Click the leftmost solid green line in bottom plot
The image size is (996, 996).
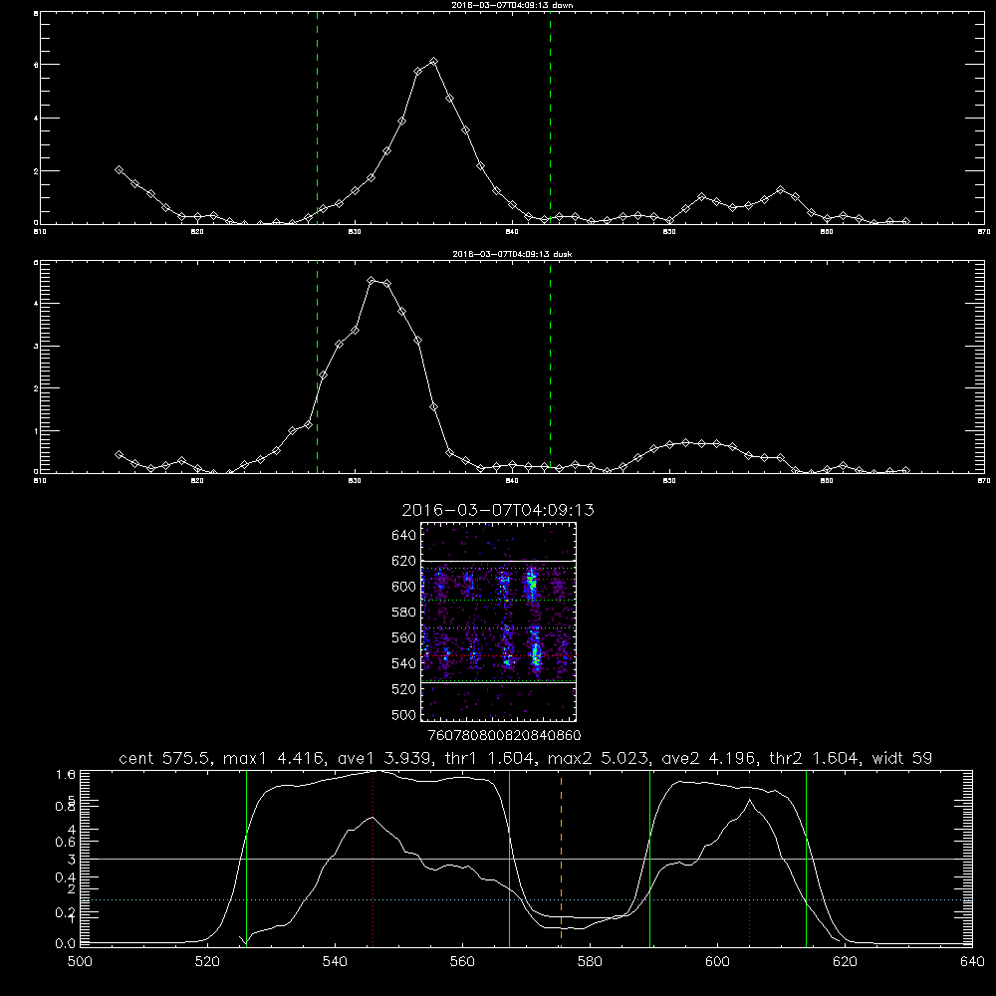[x=246, y=858]
